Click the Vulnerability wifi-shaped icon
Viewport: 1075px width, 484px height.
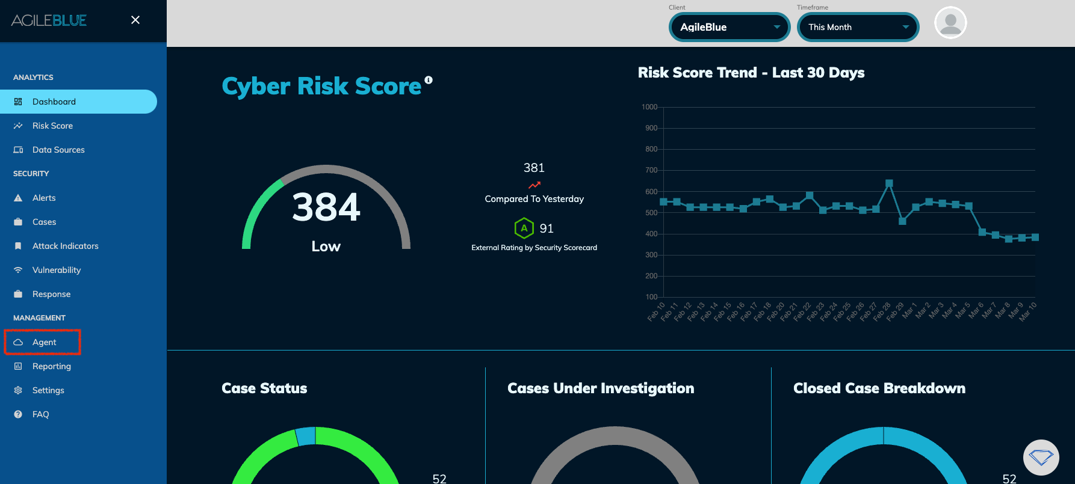[x=18, y=270]
